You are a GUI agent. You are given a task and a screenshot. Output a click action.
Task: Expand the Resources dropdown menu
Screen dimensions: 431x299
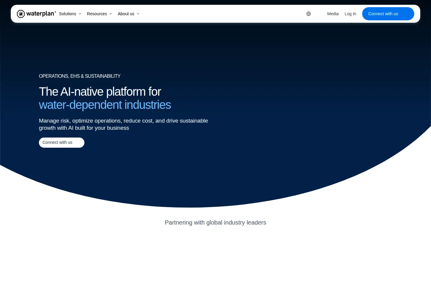99,14
